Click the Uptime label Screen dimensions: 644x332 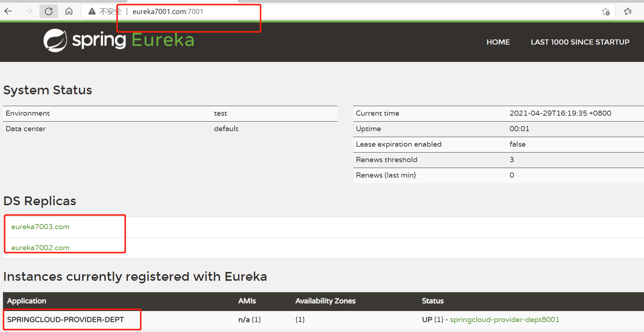click(368, 129)
